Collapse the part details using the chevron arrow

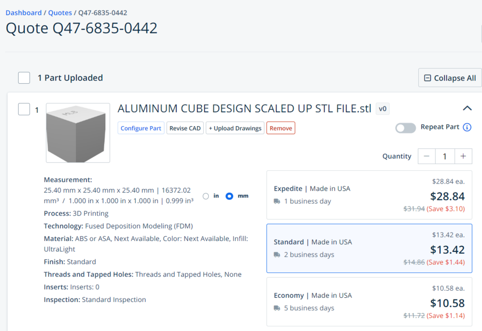(x=467, y=109)
